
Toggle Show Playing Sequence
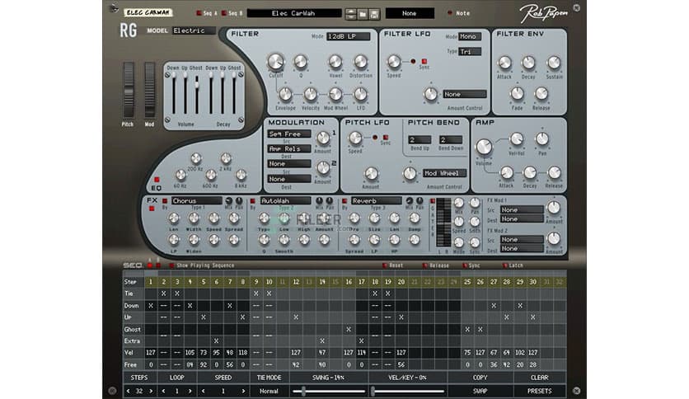pos(171,265)
